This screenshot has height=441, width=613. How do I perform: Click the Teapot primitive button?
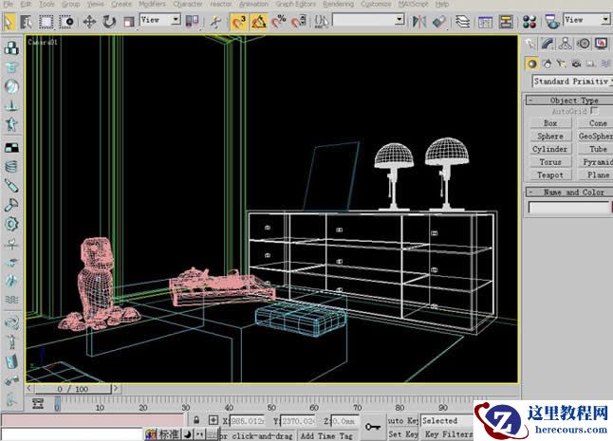click(x=550, y=175)
